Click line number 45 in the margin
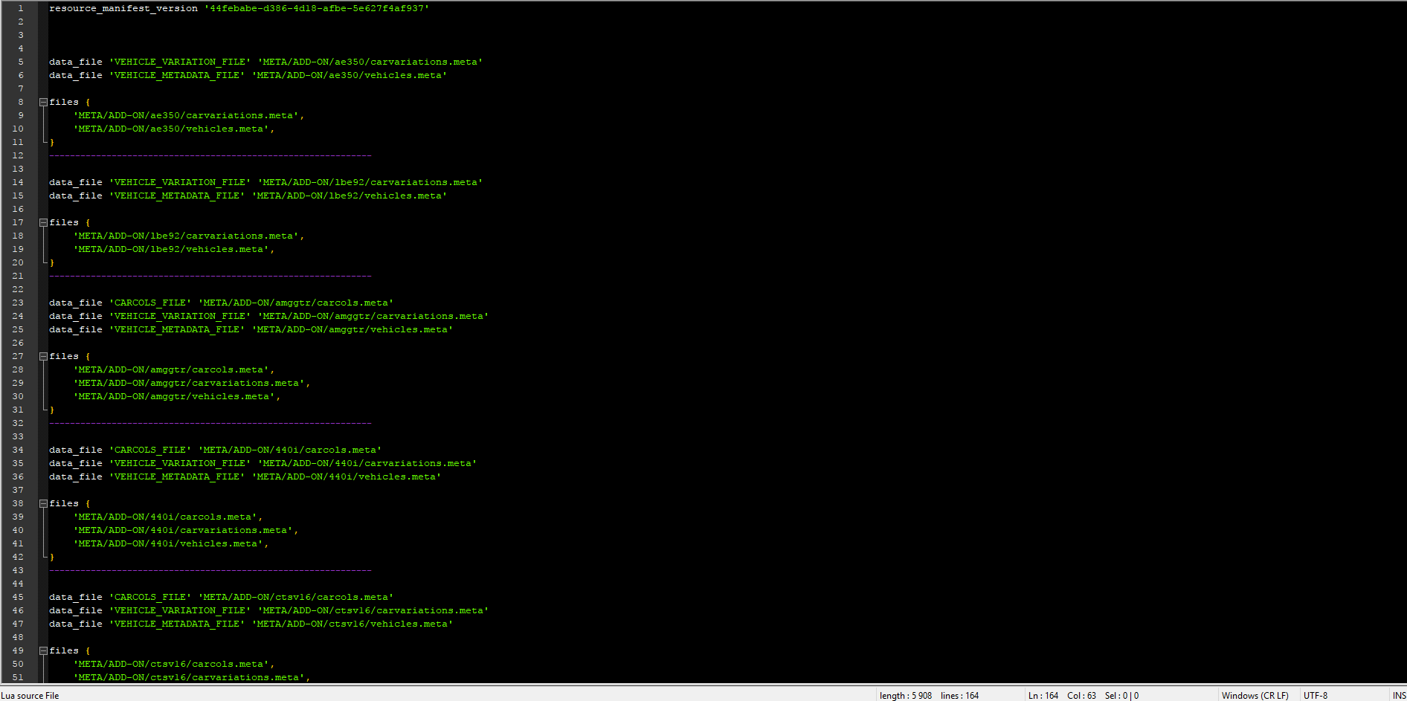The height and width of the screenshot is (701, 1407). point(18,597)
